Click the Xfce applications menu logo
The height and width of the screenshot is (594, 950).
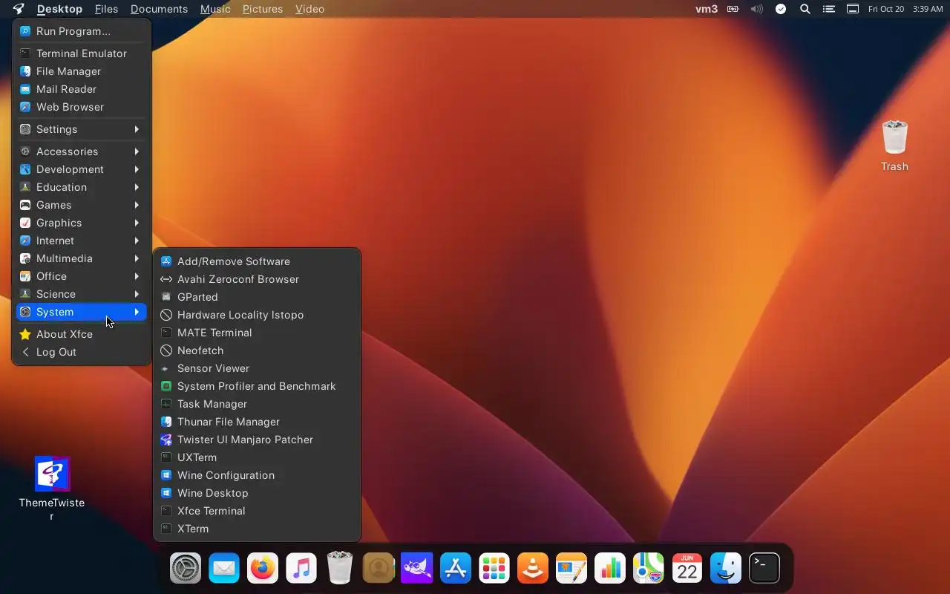19,9
